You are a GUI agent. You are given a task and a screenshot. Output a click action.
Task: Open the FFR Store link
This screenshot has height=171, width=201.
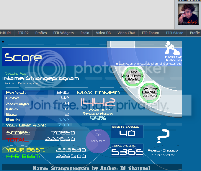point(174,33)
